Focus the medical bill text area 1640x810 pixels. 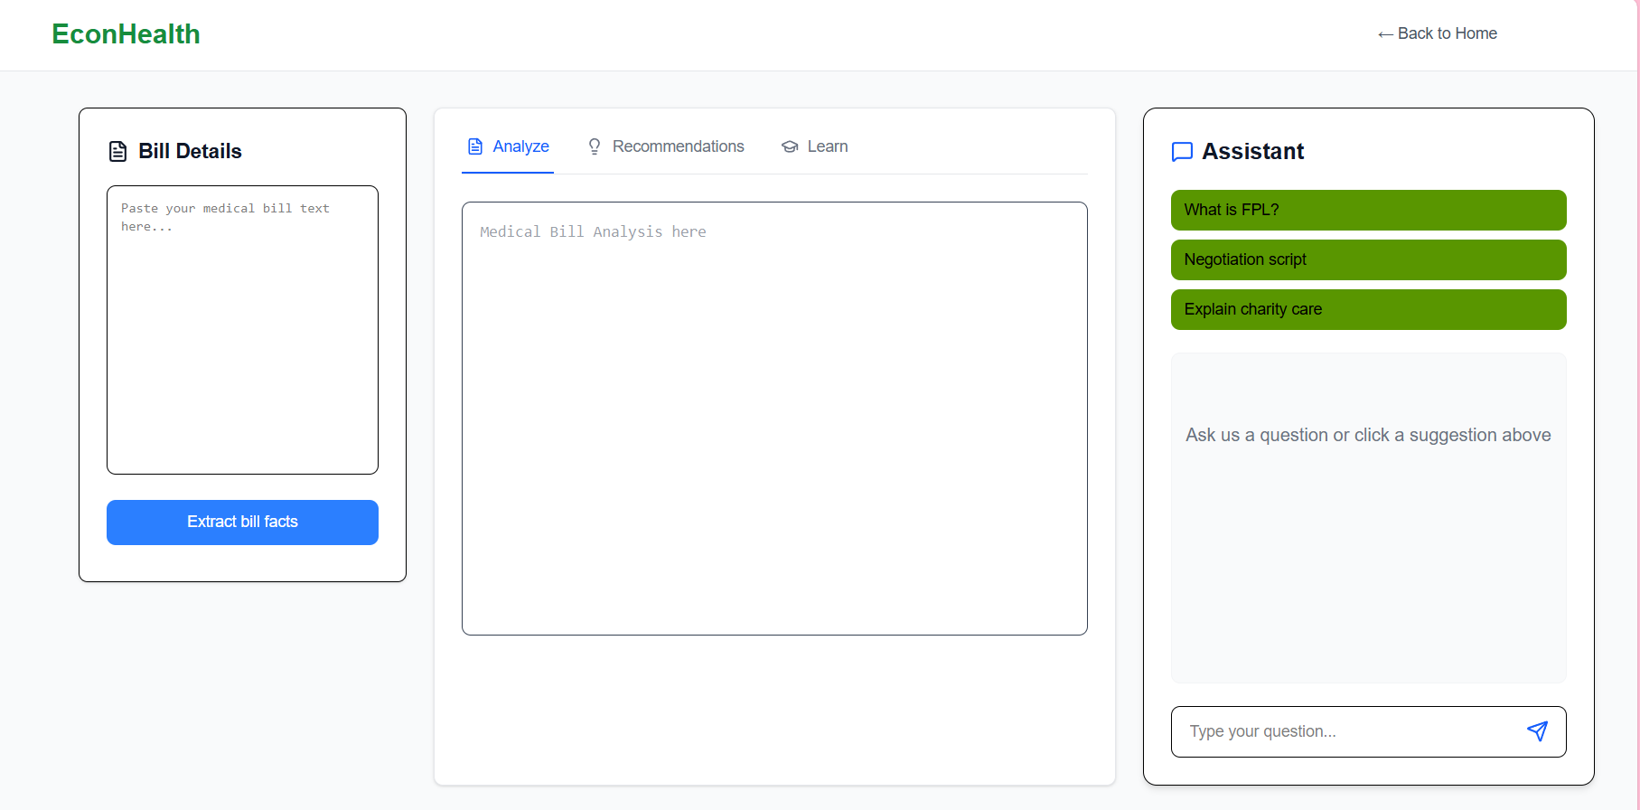[242, 330]
